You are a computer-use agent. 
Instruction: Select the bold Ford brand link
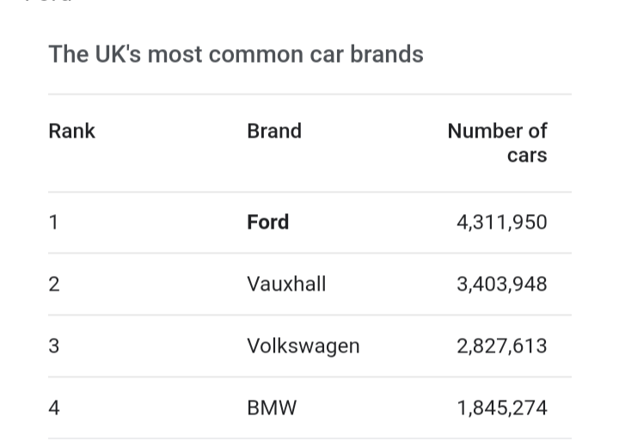click(x=267, y=222)
